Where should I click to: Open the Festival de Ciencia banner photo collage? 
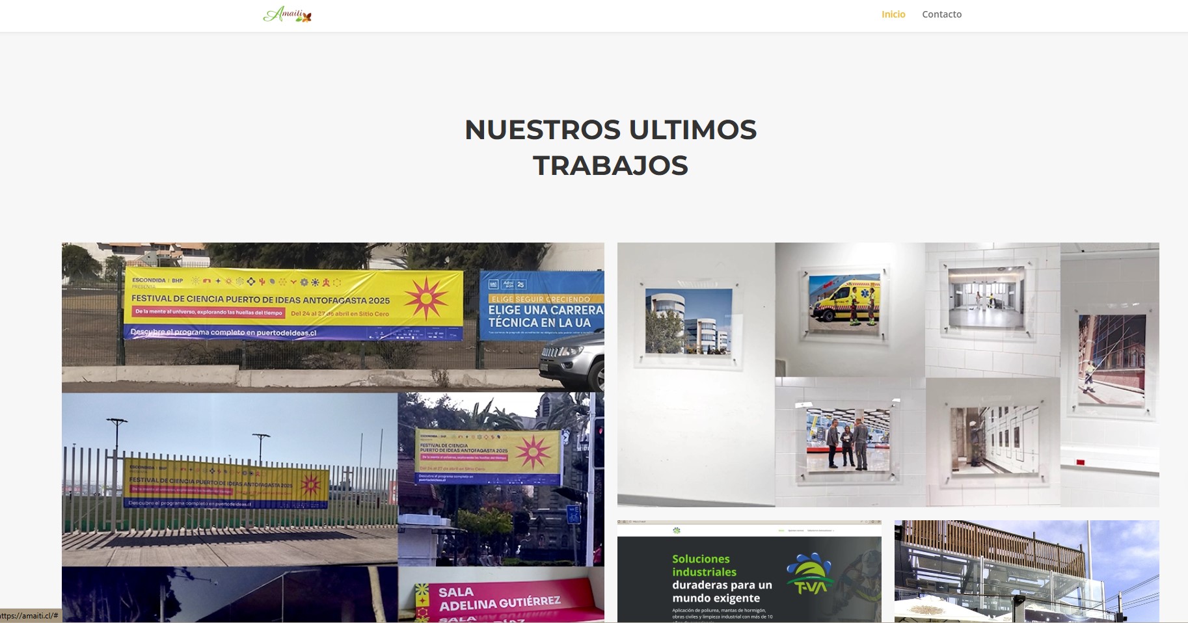pyautogui.click(x=333, y=432)
